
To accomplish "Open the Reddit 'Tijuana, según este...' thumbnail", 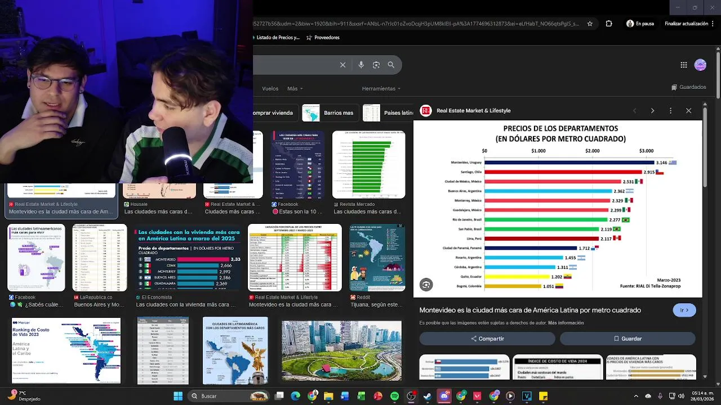I will pyautogui.click(x=377, y=258).
